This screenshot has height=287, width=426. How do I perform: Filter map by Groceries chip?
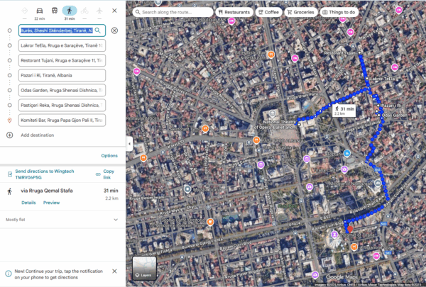301,12
